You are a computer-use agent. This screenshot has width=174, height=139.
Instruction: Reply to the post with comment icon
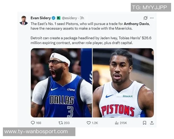[x=33, y=123]
